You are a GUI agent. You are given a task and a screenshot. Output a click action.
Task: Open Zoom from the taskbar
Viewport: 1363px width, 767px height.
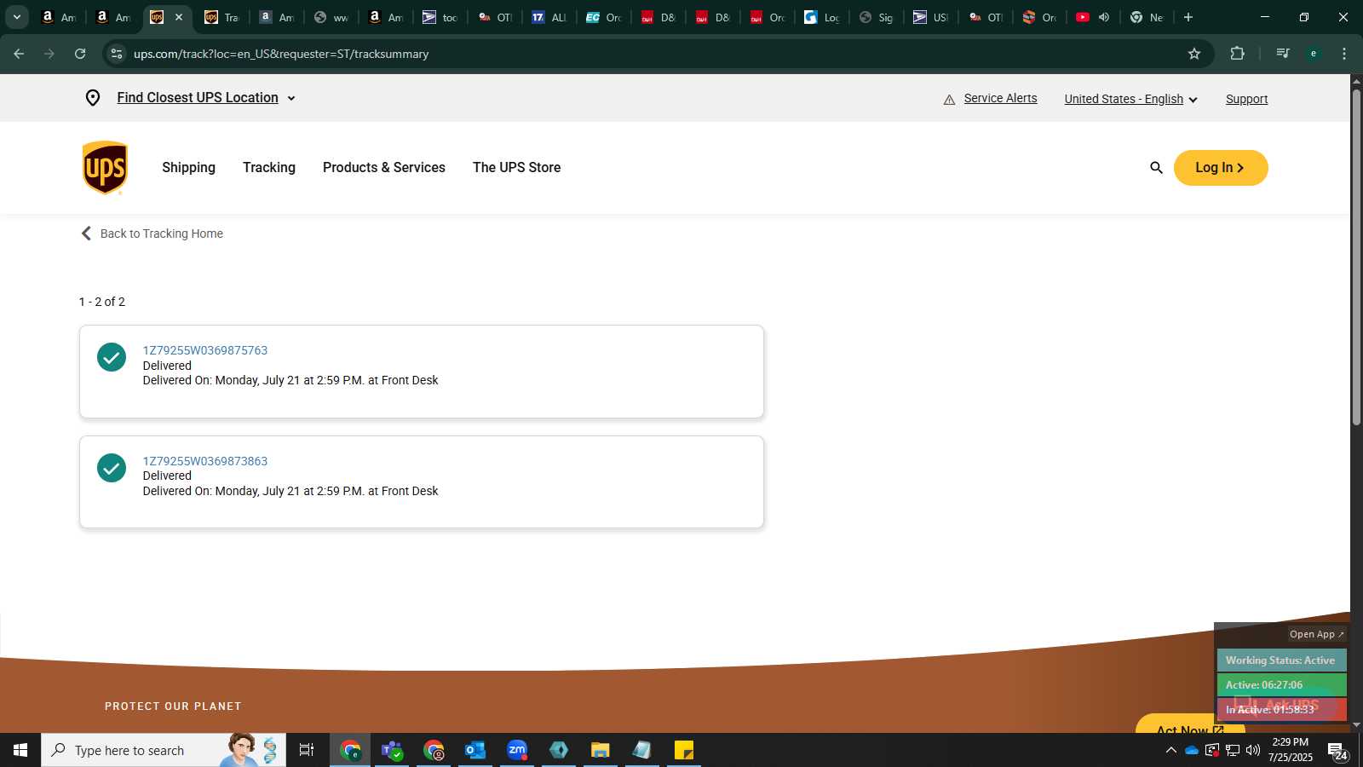tap(517, 750)
